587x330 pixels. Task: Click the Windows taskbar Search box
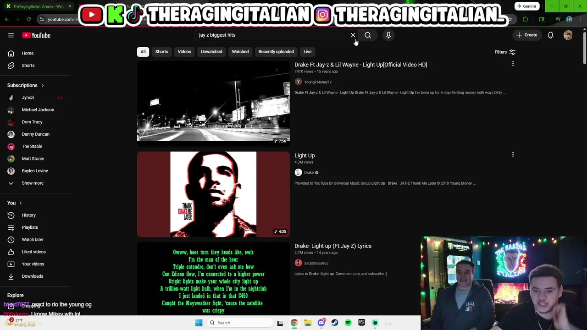tap(239, 323)
